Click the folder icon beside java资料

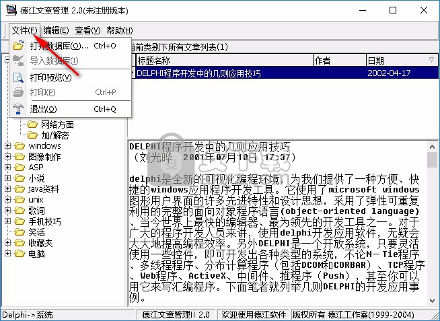point(20,189)
